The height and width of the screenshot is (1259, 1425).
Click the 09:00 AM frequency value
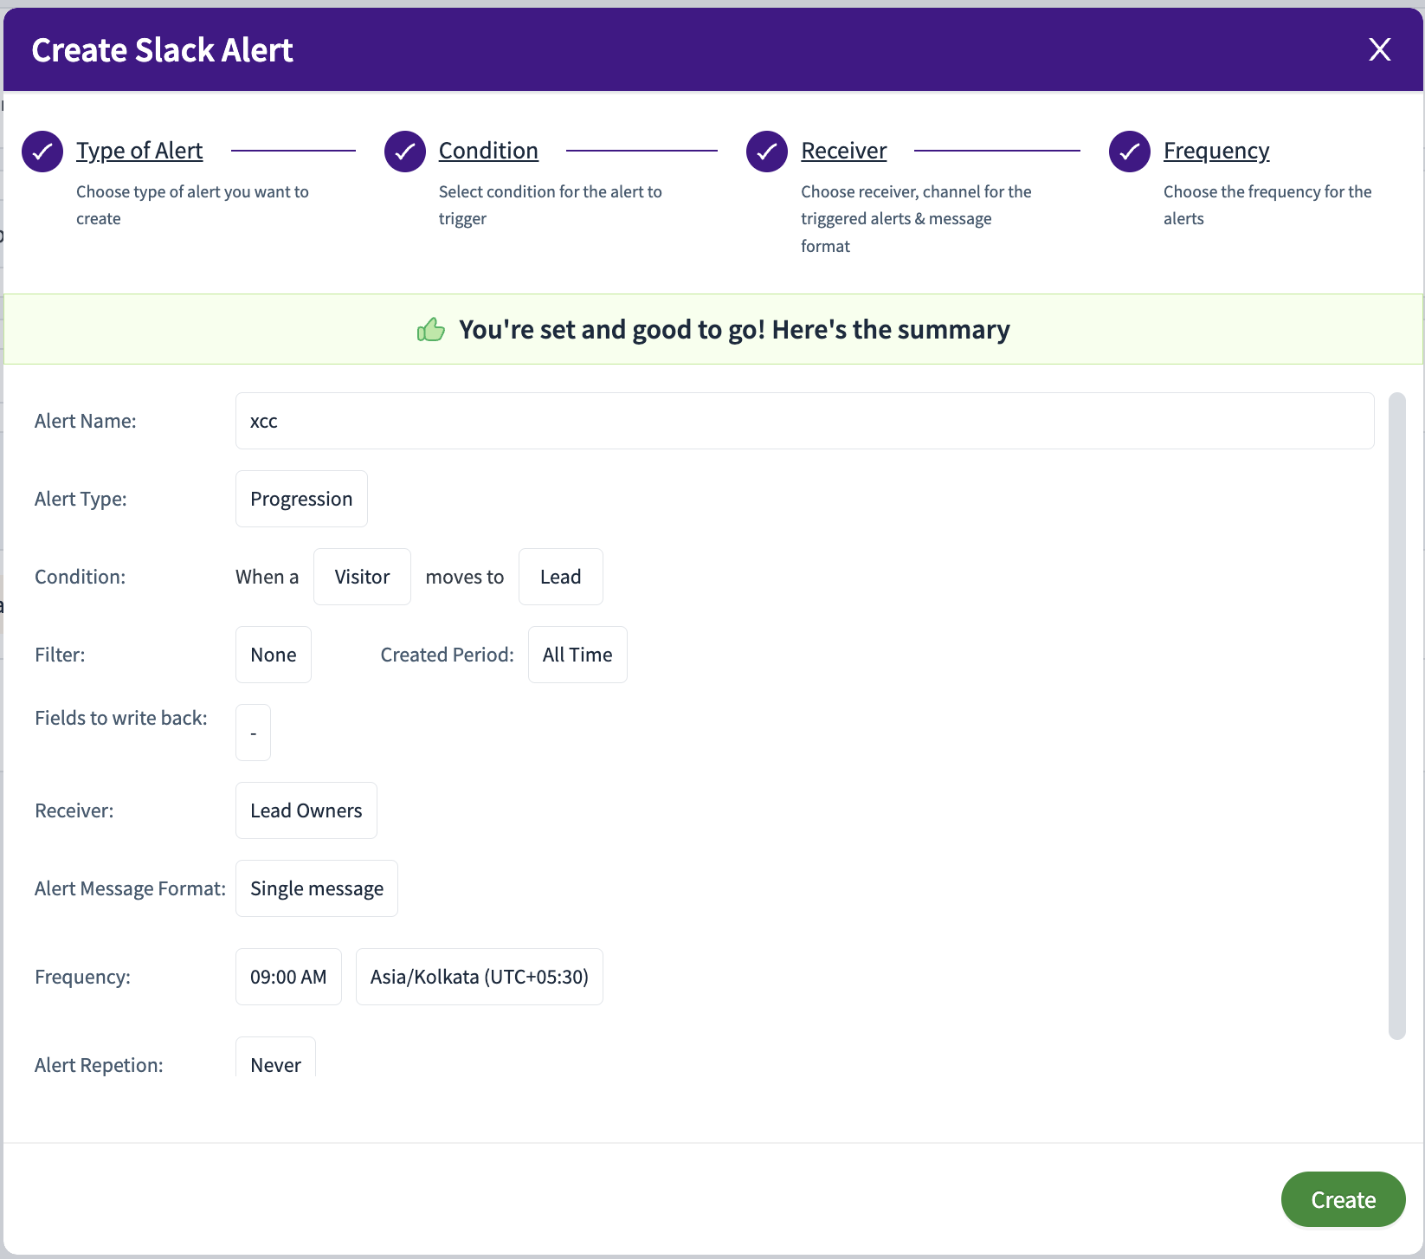pos(288,977)
